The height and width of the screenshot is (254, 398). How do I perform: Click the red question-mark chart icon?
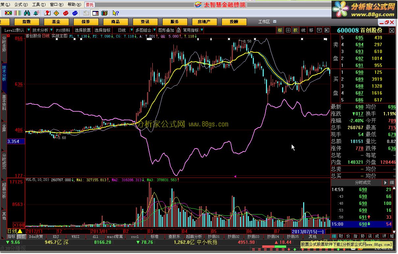(47, 13)
